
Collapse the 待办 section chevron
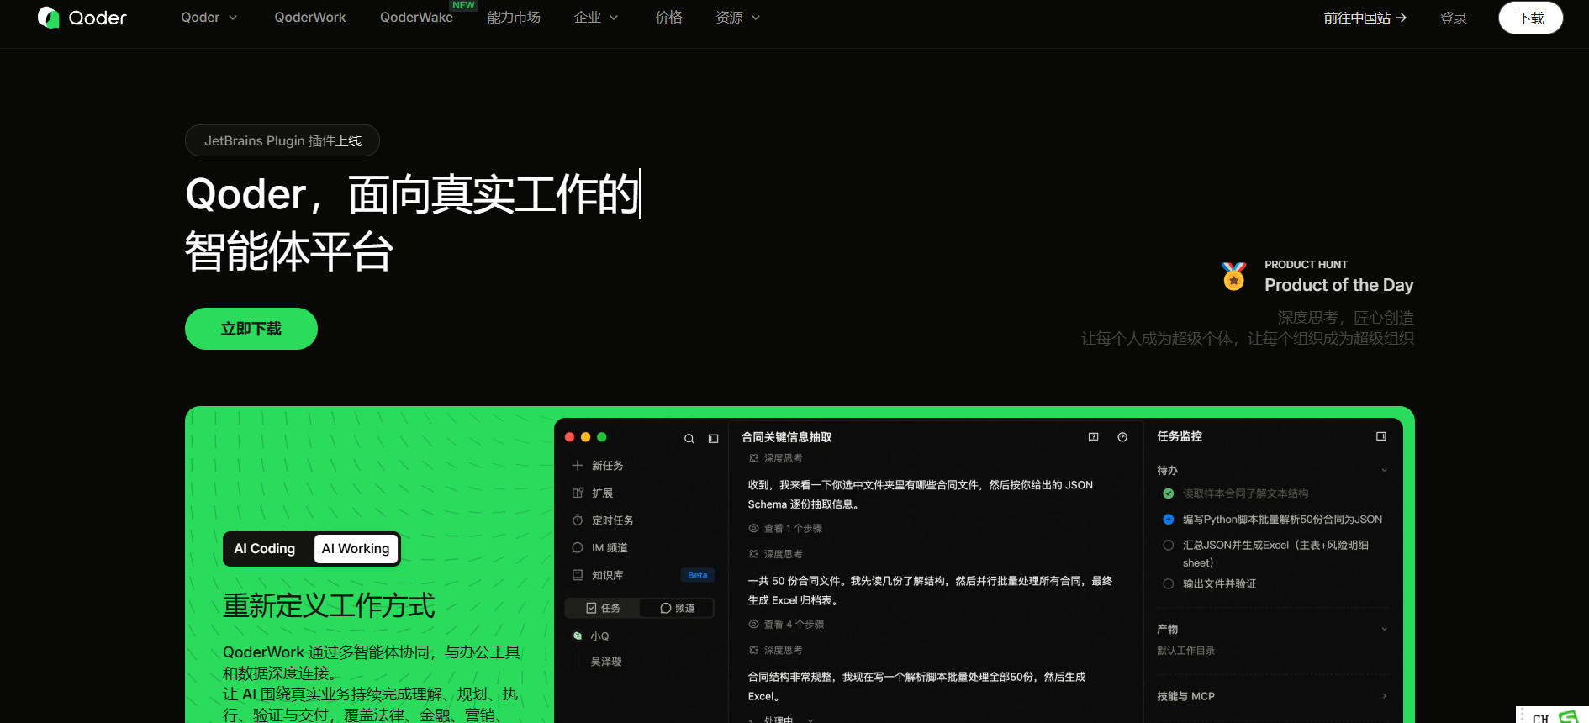1384,470
